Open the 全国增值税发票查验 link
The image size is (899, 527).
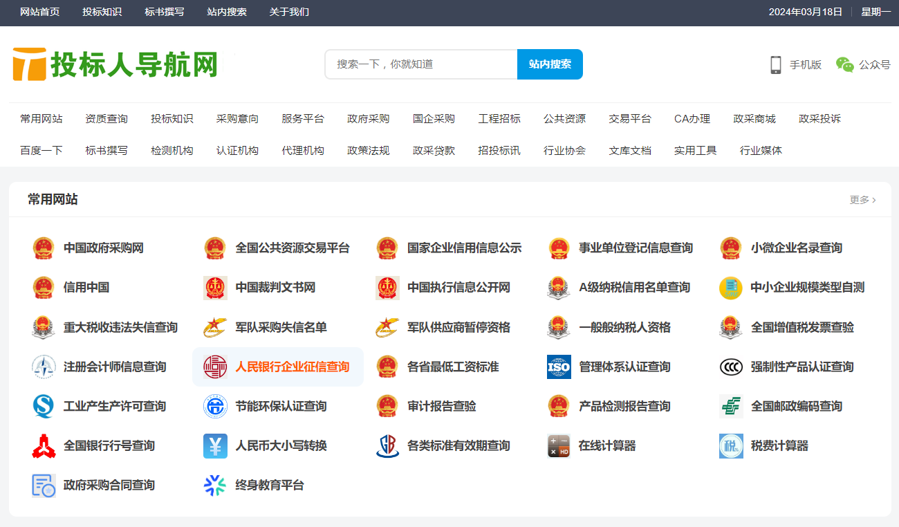[x=803, y=327]
